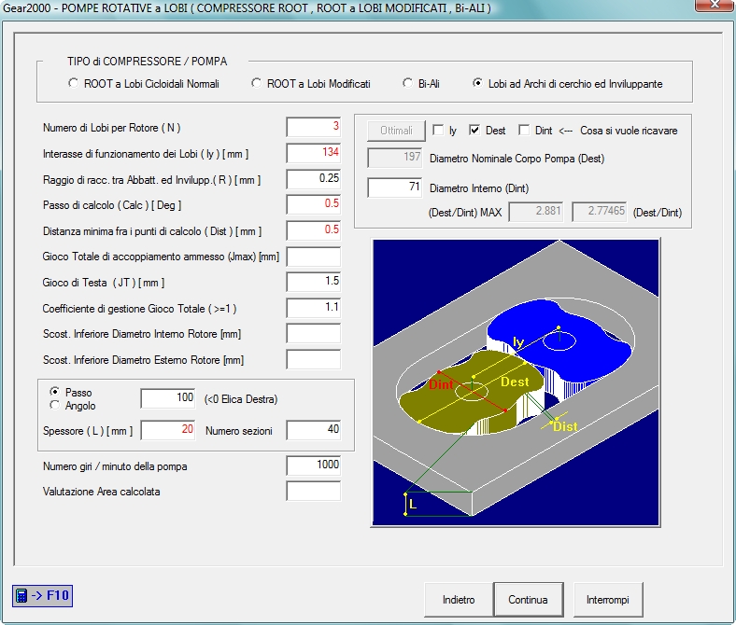Screen dimensions: 736x625
Task: Click the Dest/Dint MAX value 2.881
Action: 536,212
